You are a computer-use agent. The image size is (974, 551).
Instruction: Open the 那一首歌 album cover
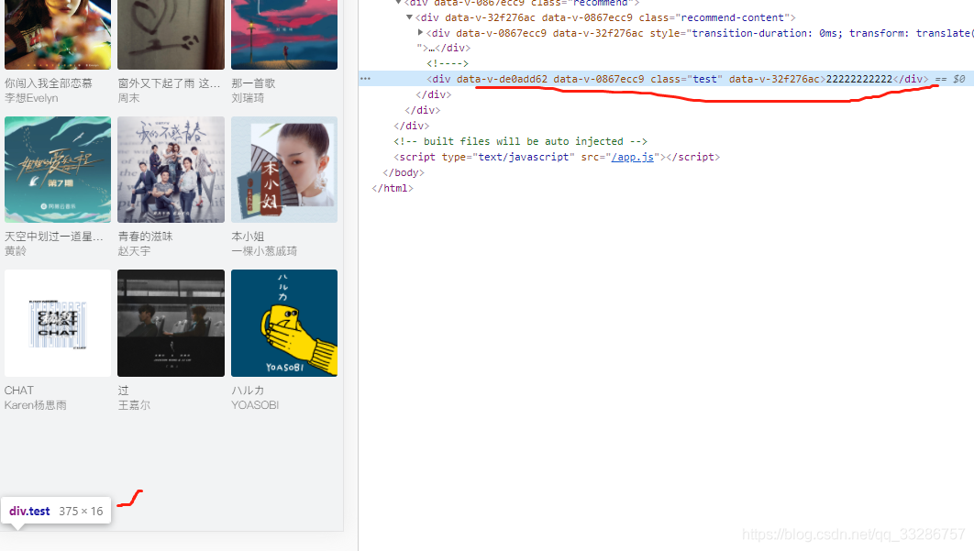pos(284,34)
